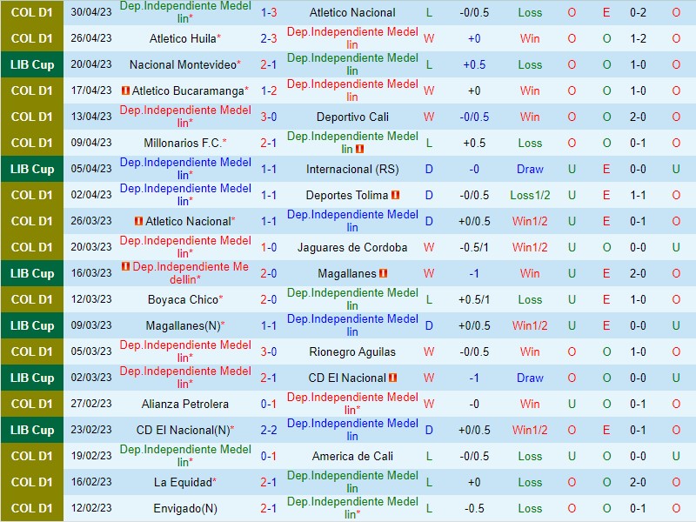Click the America de Cali team name
This screenshot has height=522, width=696.
(351, 456)
